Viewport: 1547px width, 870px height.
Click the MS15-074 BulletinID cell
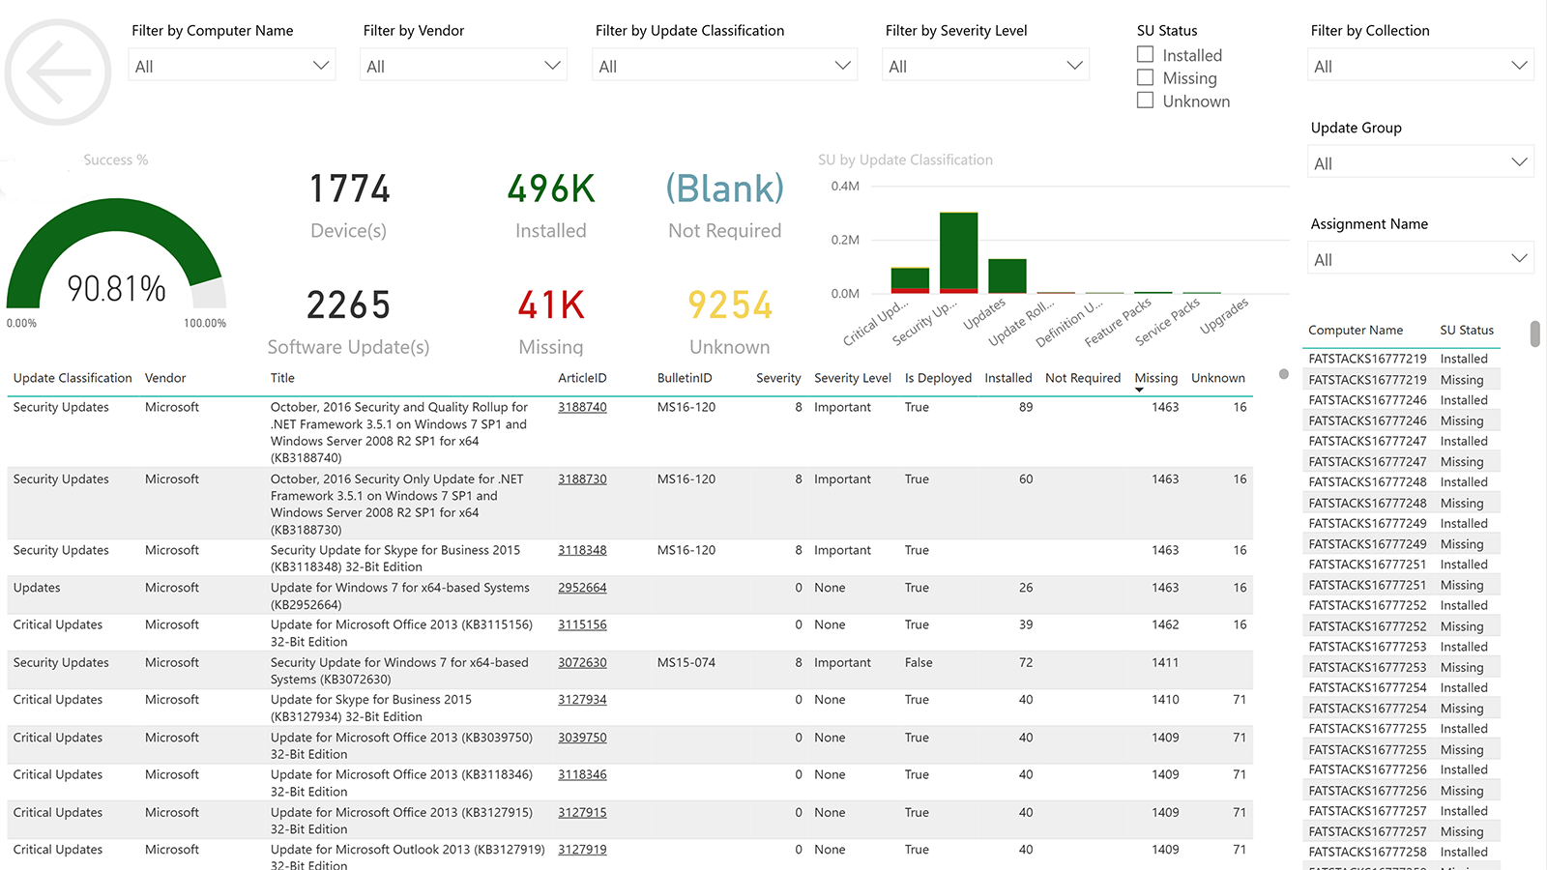pyautogui.click(x=686, y=662)
